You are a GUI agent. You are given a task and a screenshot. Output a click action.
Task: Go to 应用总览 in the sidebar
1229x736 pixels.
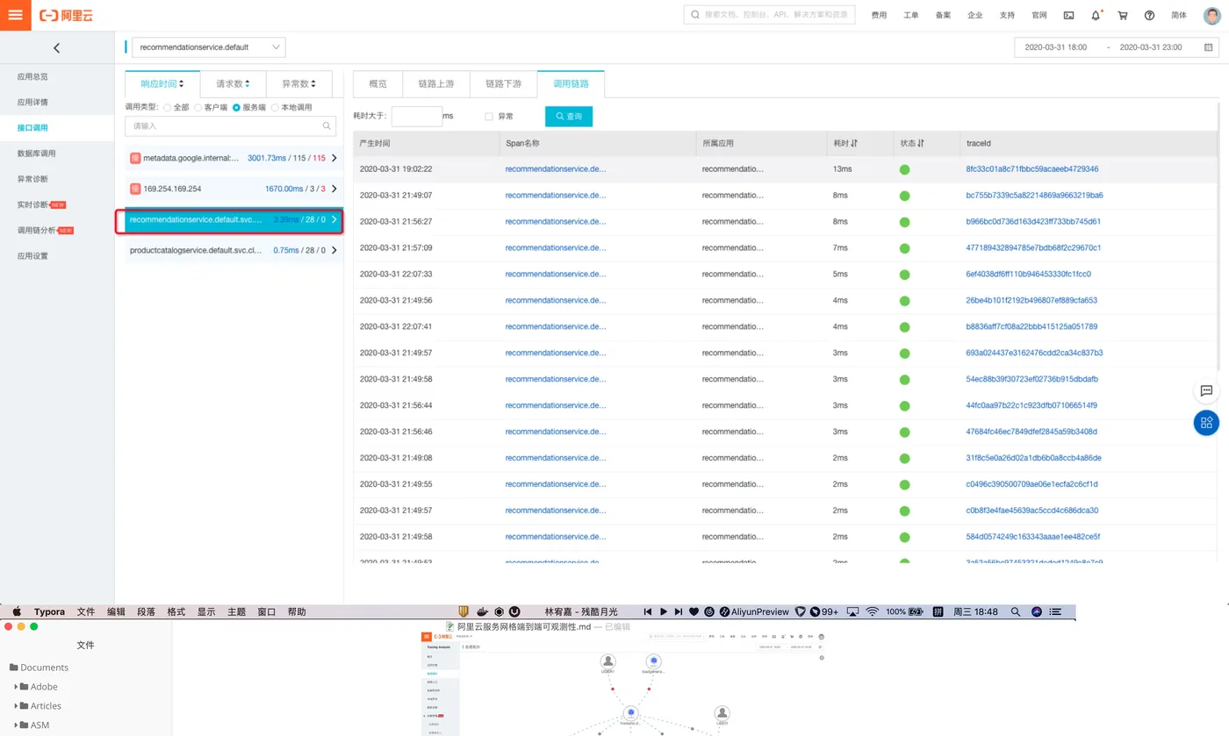click(x=32, y=77)
